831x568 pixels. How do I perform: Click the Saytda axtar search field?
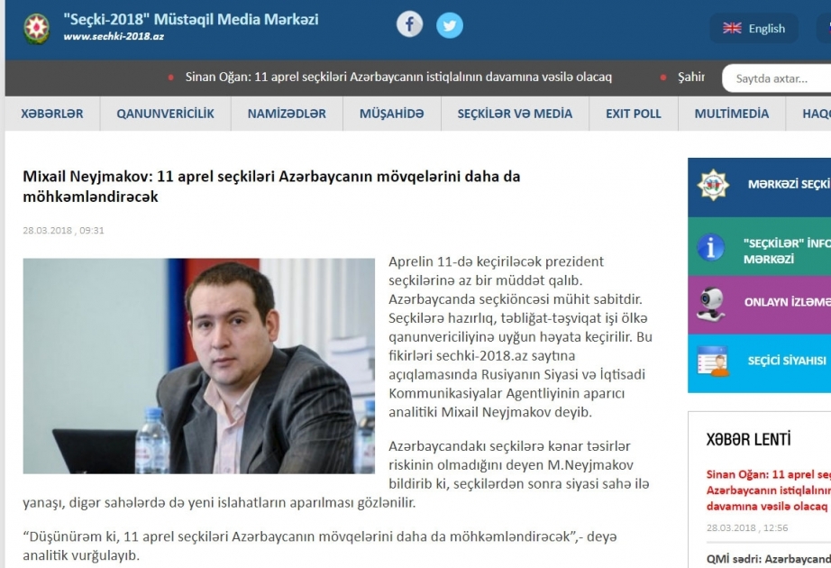pos(776,78)
